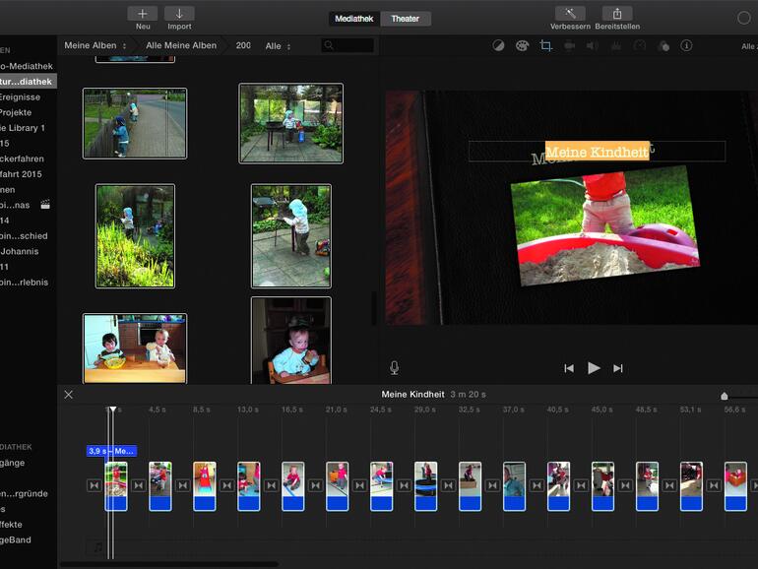This screenshot has width=758, height=569.
Task: Open the Verbessern magic wand tool
Action: tap(570, 14)
